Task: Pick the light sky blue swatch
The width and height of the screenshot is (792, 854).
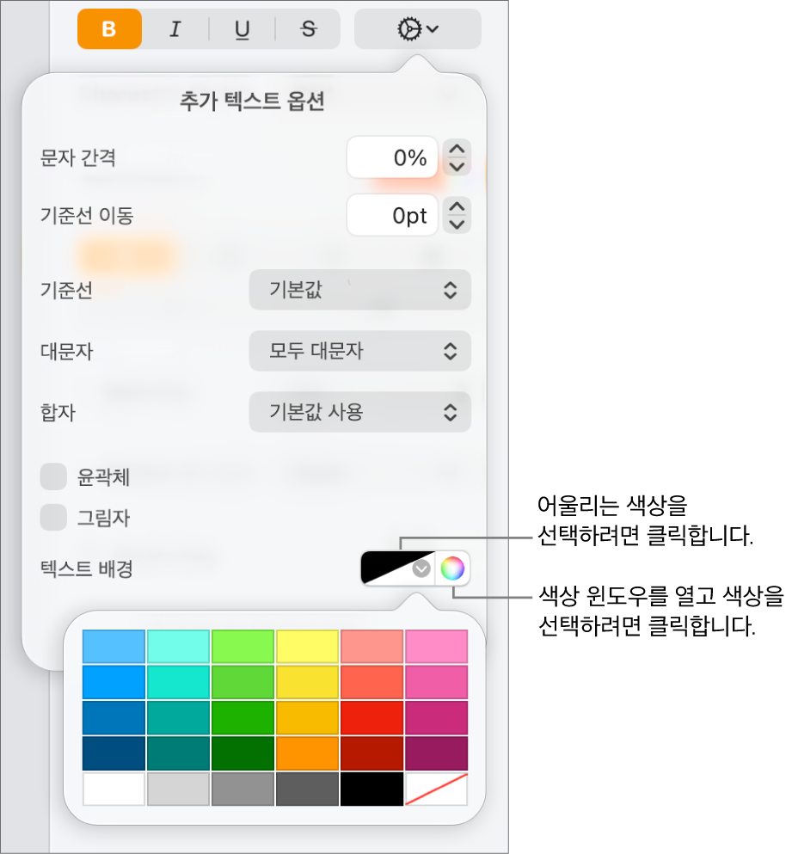Action: click(x=114, y=647)
